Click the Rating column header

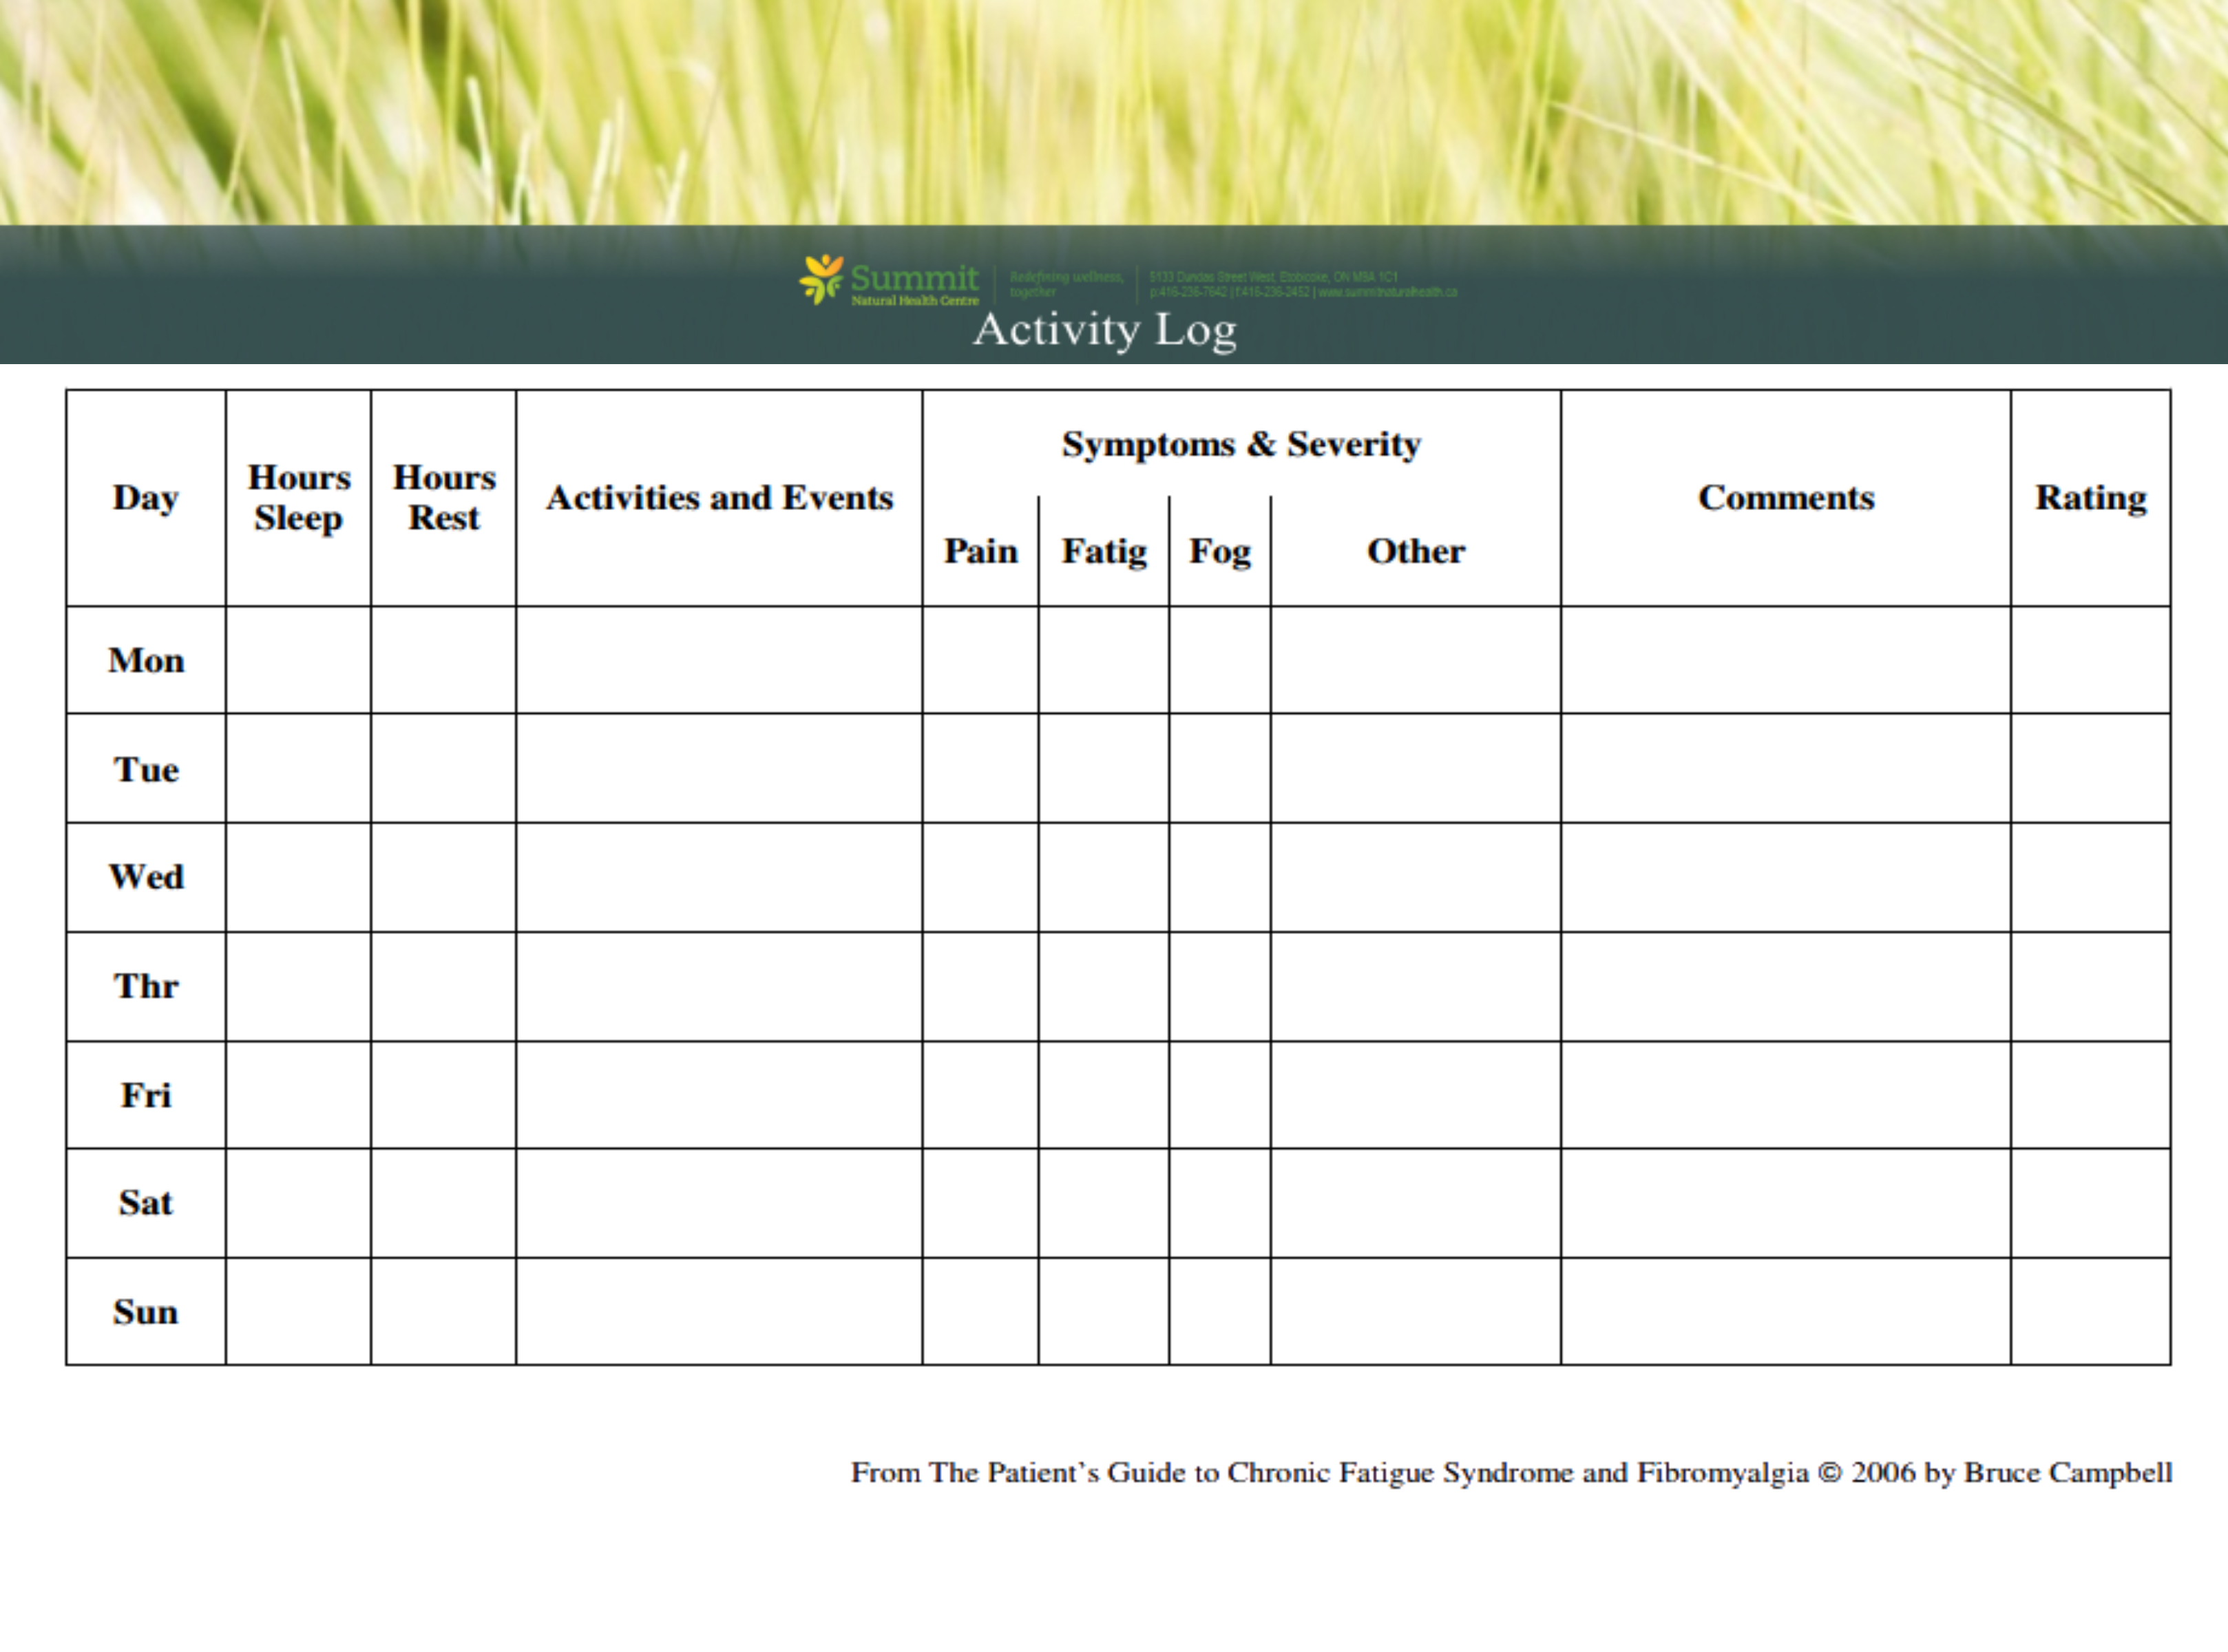(x=2090, y=498)
